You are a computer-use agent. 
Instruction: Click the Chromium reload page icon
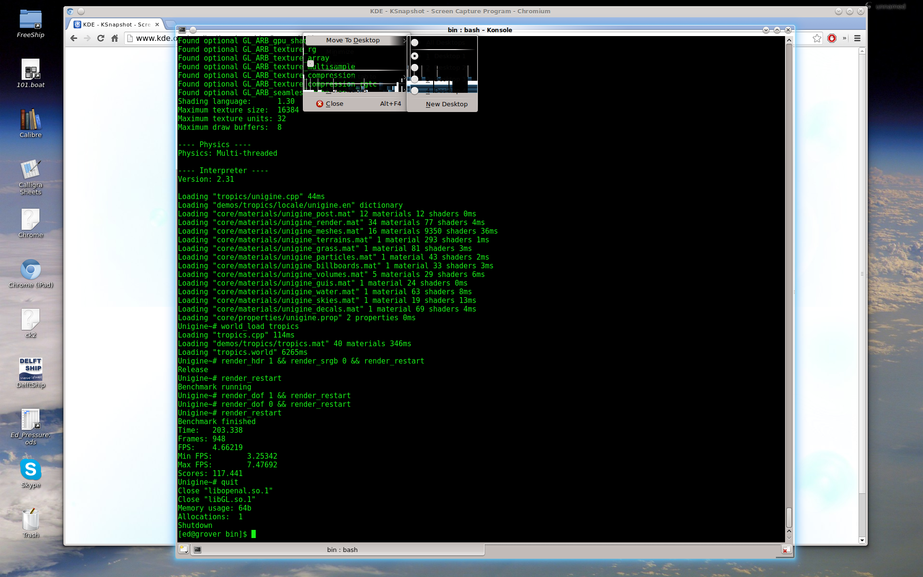100,38
